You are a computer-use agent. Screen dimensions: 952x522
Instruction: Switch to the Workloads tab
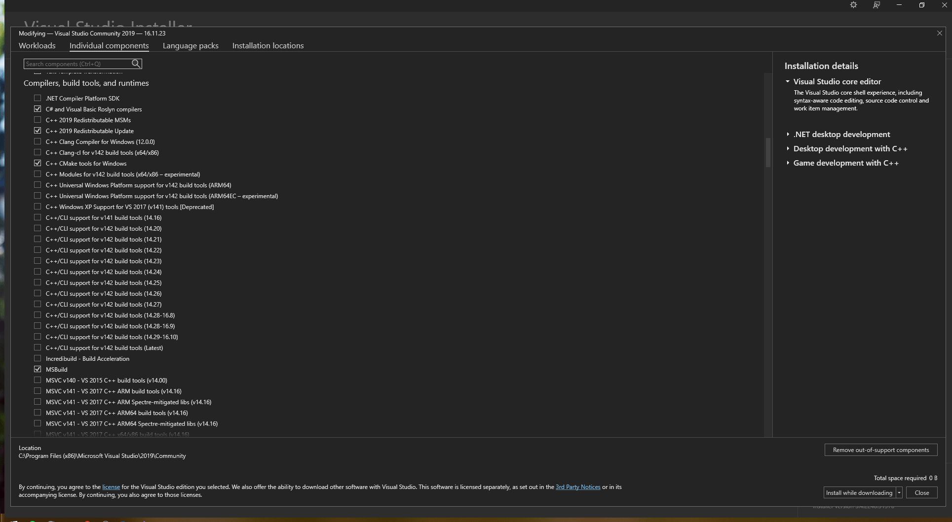click(x=37, y=45)
